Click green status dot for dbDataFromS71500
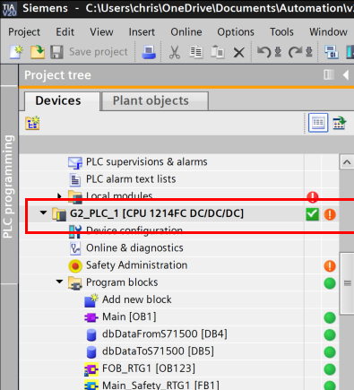This screenshot has height=390, width=354. 330,335
